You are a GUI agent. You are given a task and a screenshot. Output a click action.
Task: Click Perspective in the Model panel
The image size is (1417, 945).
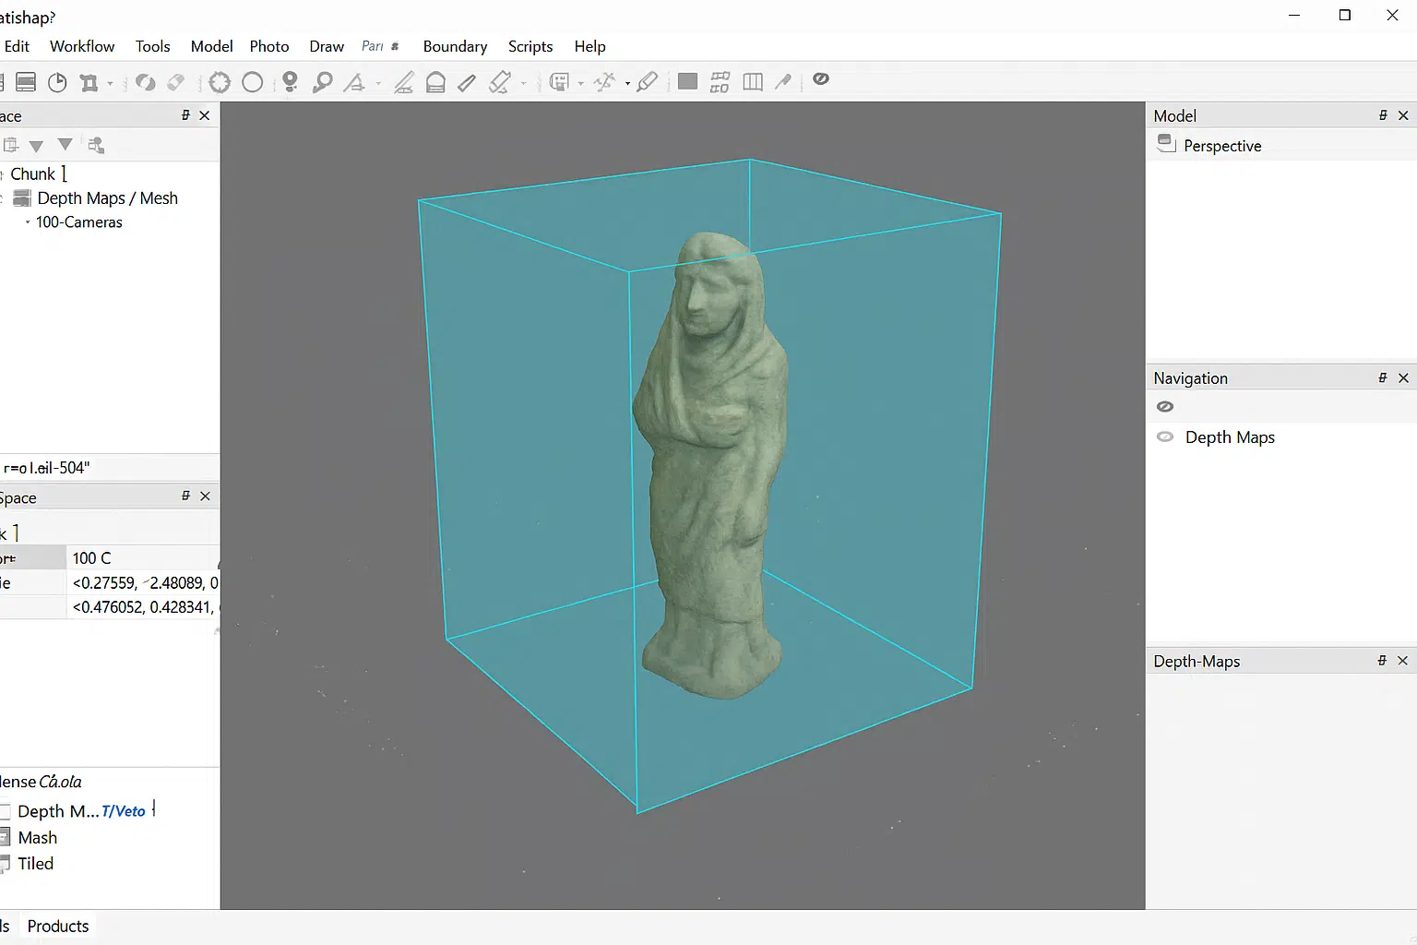point(1221,145)
